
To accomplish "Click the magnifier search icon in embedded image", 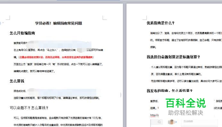I will (x=159, y=122).
